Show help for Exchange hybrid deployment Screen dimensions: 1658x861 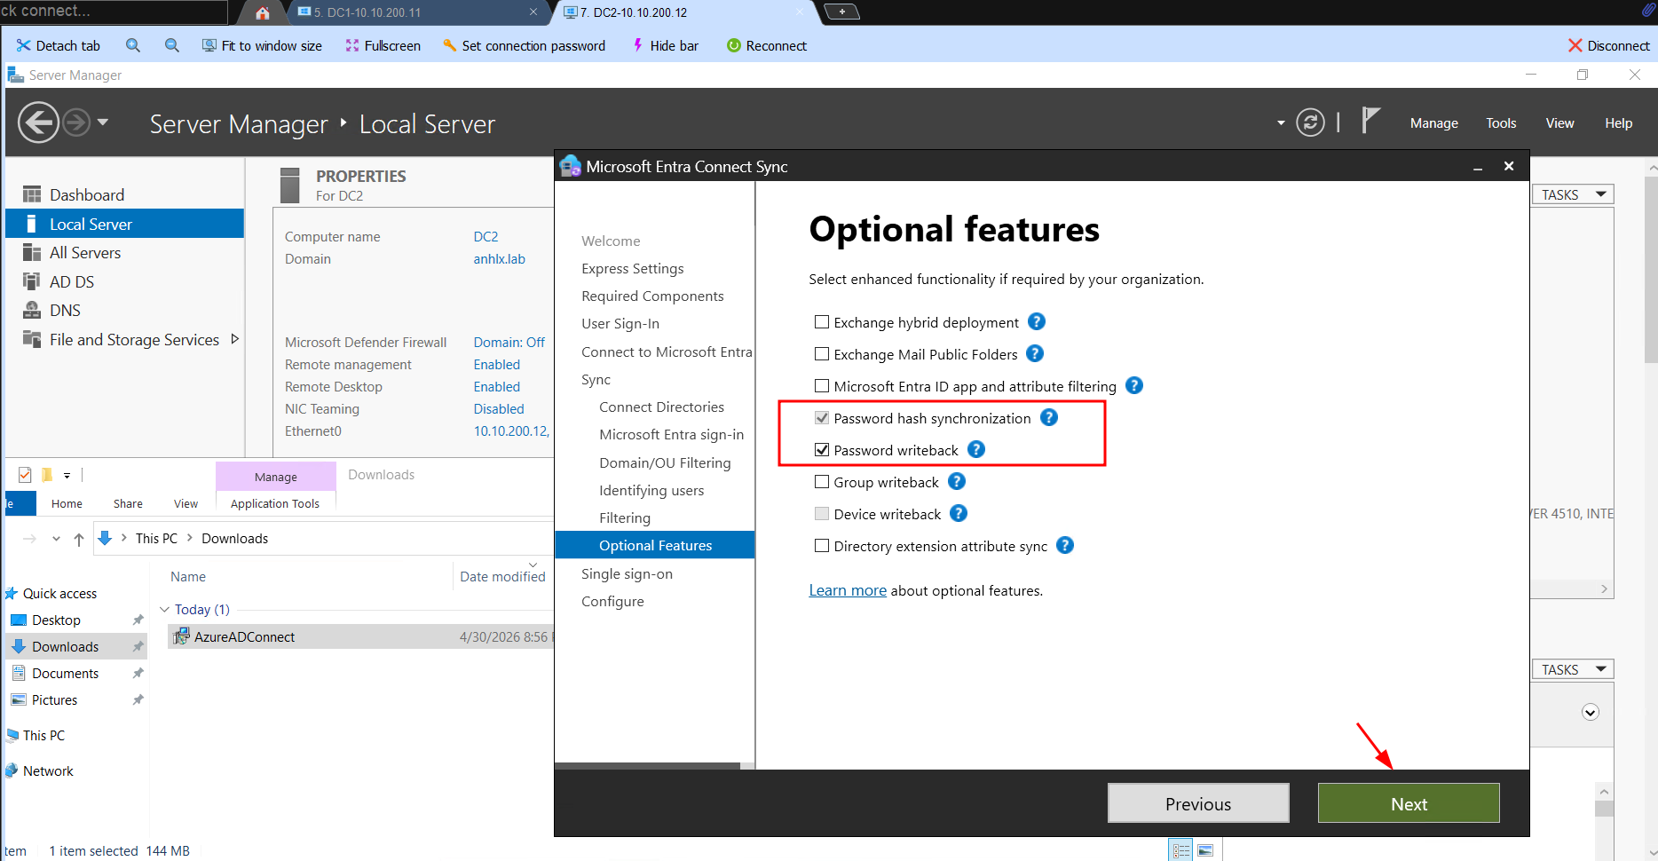(x=1037, y=321)
